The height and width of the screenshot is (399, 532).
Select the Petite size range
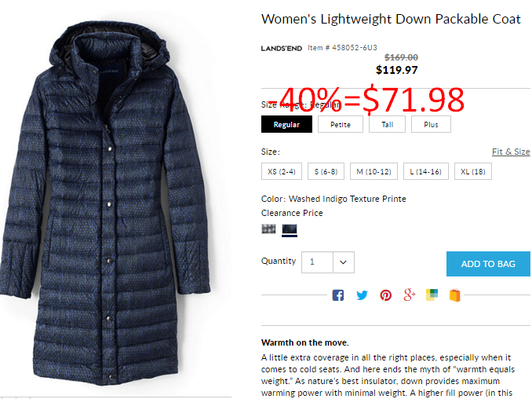[x=341, y=124]
